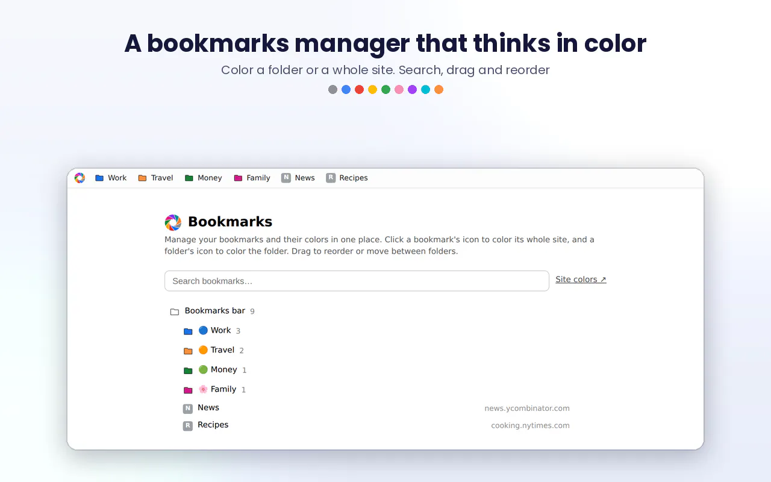Screen dimensions: 771x482
Task: Click the item count 2 beside Travel
Action: pyautogui.click(x=242, y=351)
